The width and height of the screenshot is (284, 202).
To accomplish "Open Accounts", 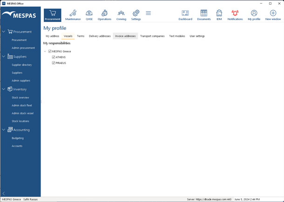I will pyautogui.click(x=17, y=146).
